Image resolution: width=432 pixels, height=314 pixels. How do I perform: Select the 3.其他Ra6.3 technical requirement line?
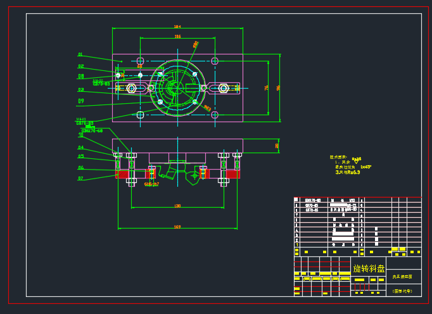[x=348, y=172]
